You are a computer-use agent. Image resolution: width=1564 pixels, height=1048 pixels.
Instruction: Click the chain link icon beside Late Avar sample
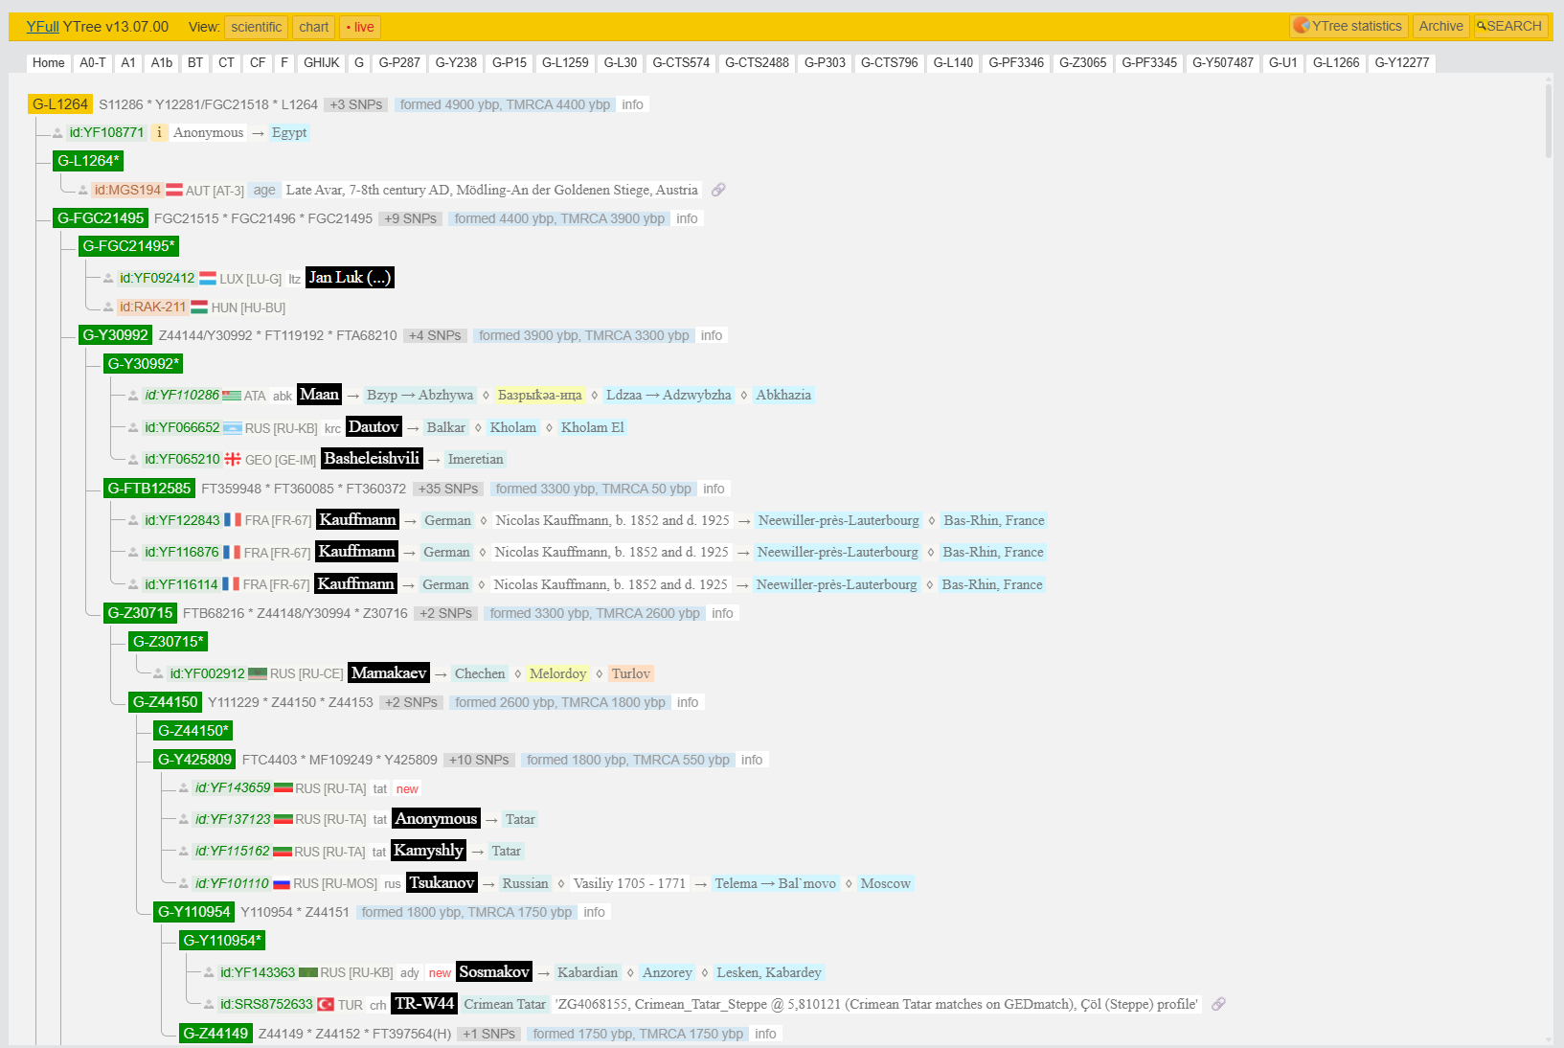718,190
